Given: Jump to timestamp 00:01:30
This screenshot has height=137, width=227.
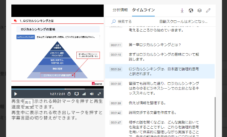Looking at the screenshot, I should pyautogui.click(x=116, y=84).
